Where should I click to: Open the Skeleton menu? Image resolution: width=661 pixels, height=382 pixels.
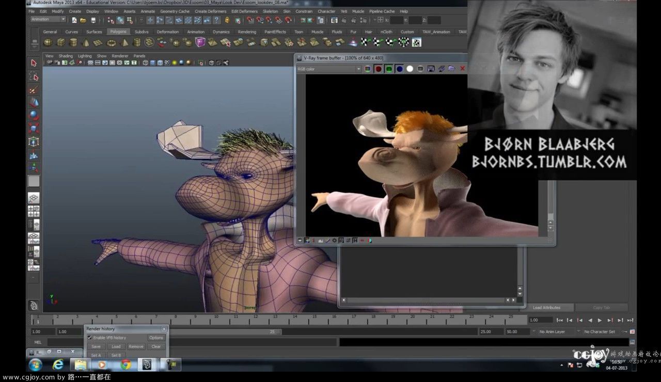(270, 11)
